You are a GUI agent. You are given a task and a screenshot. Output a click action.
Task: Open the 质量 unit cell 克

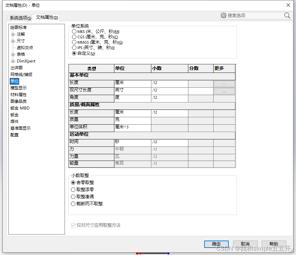(x=133, y=121)
